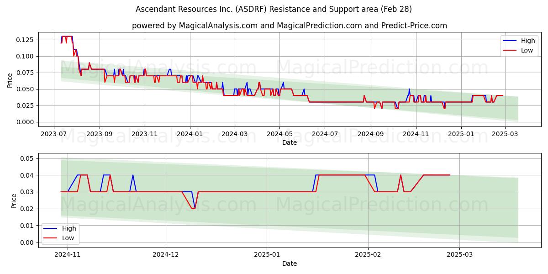
Task: Click the '0.075' y-axis label in the top chart
Action: click(25, 73)
